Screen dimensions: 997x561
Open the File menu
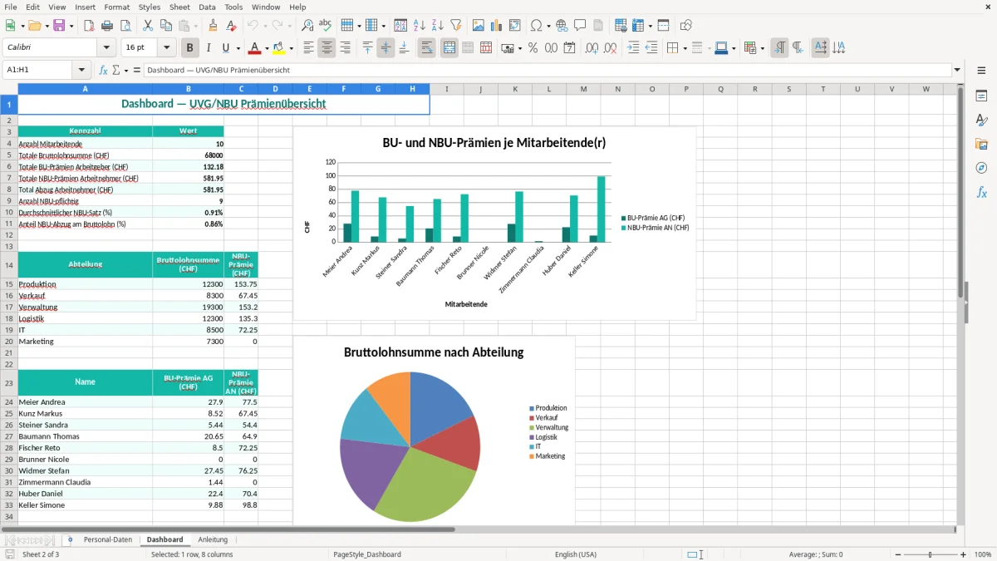pos(10,7)
